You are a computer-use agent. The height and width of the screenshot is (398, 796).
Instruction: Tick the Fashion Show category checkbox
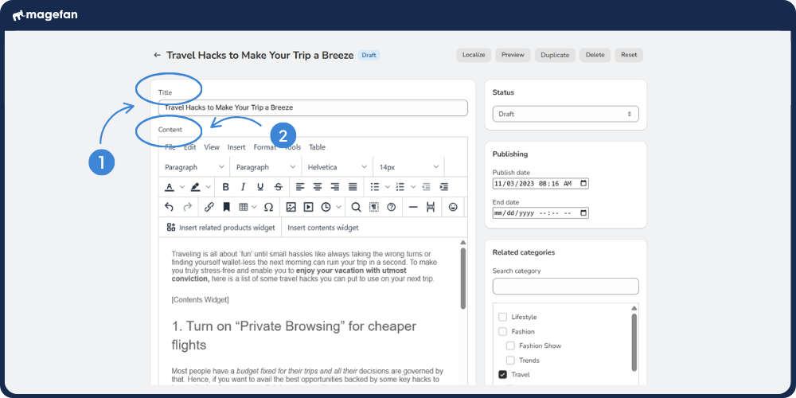tap(510, 346)
